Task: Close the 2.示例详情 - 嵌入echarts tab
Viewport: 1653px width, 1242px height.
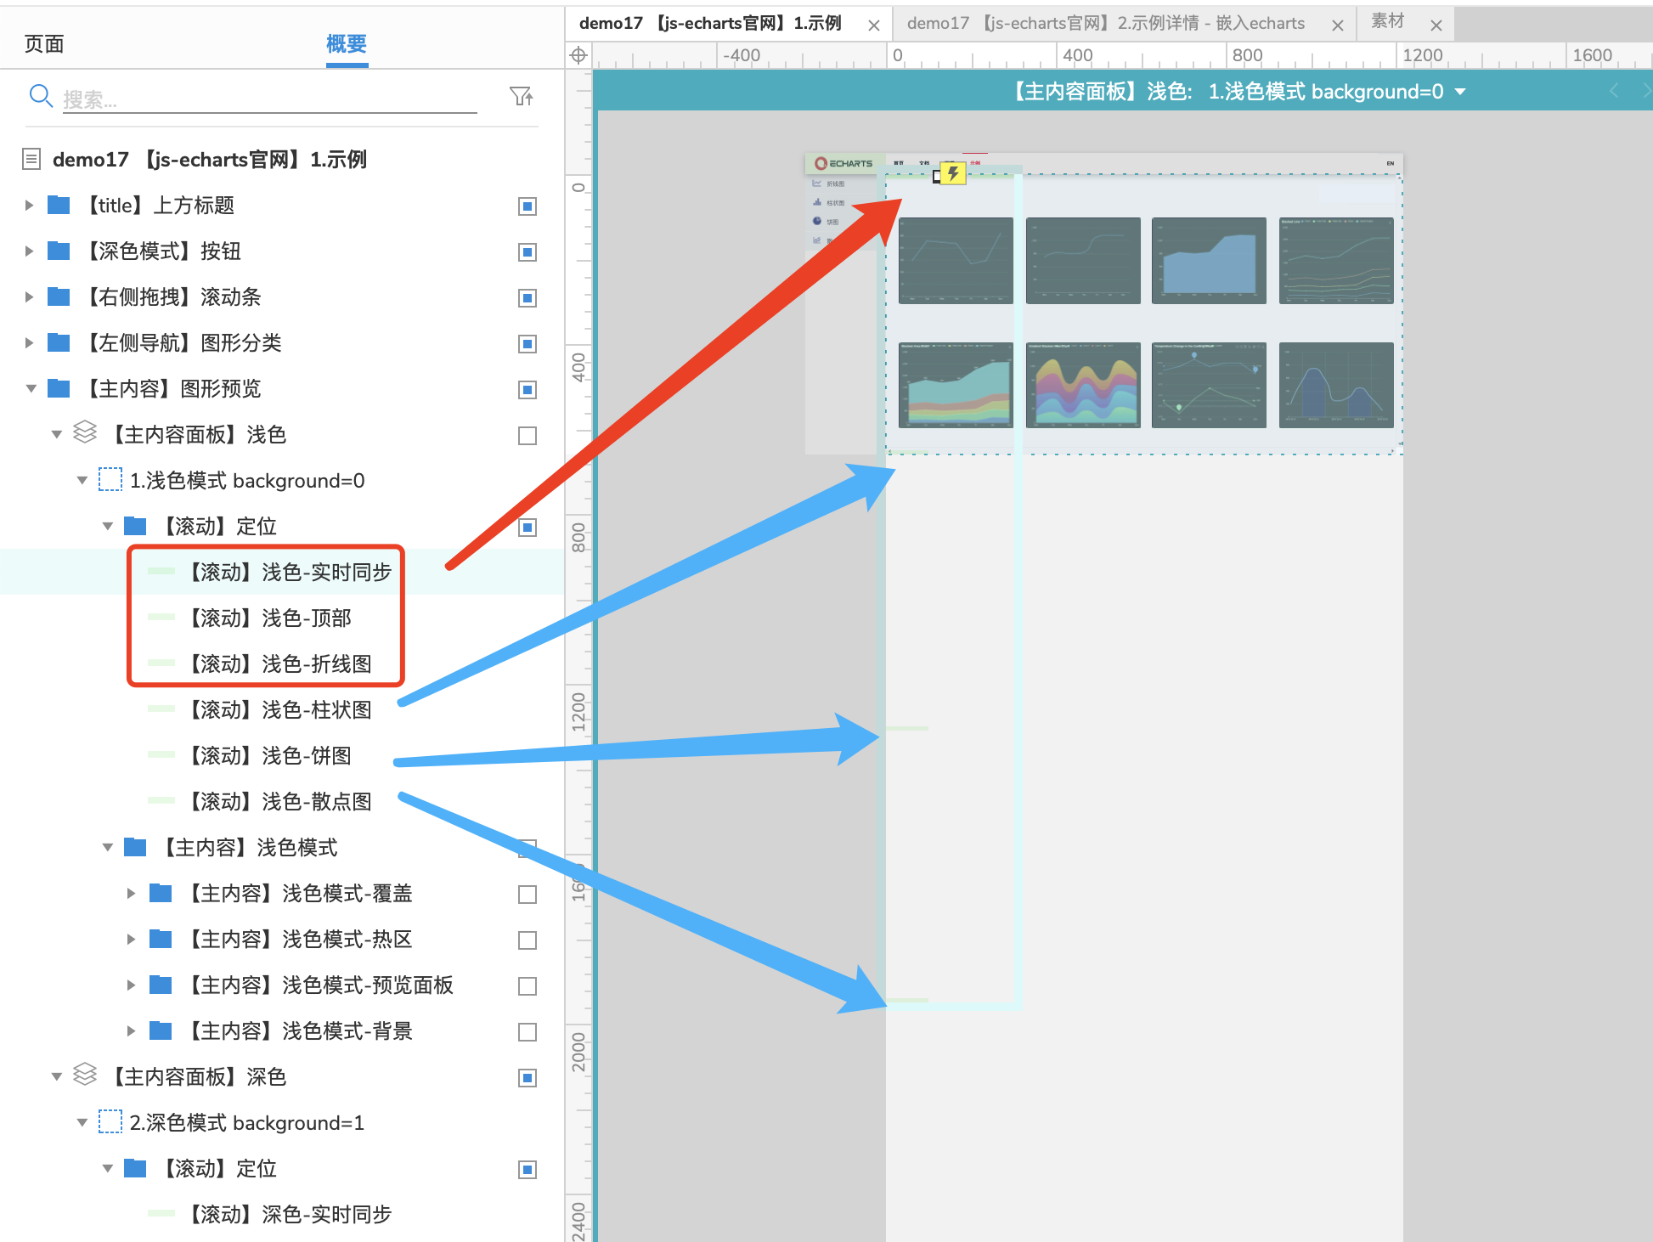Action: point(1338,25)
